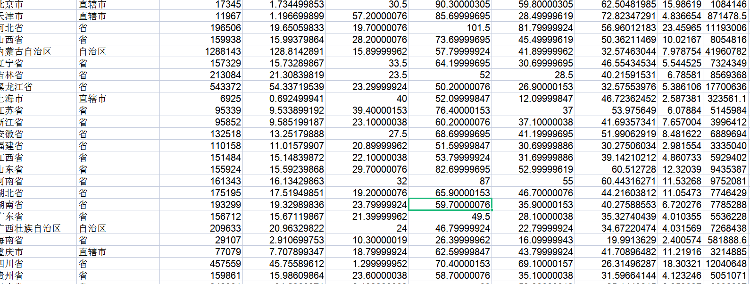The width and height of the screenshot is (750, 284).
Task: Click cell 7.707899347
Action: [x=284, y=252]
